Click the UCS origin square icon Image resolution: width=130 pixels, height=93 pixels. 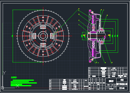(2, 88)
